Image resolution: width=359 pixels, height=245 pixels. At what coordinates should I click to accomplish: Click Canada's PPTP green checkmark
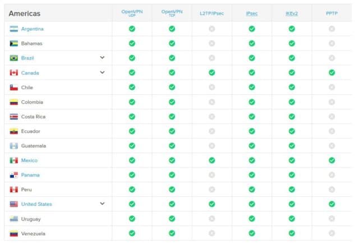[x=332, y=72]
